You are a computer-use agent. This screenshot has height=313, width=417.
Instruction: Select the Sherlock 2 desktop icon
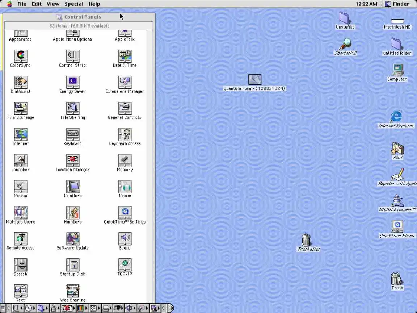coord(345,44)
